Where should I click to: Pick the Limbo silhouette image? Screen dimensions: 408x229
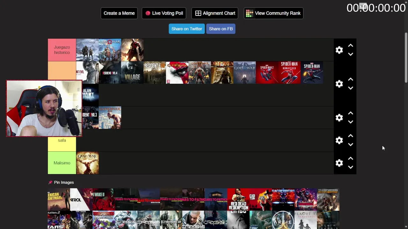(238, 220)
